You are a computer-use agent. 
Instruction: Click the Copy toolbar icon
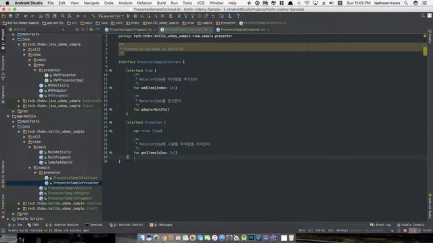coord(47,16)
